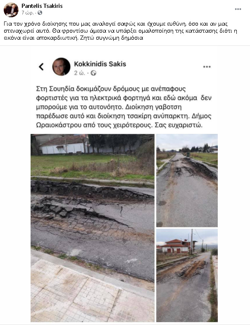Image resolution: width=250 pixels, height=325 pixels.
Task: Click the globe privacy icon beside 2 ώ.
Action: [93, 73]
